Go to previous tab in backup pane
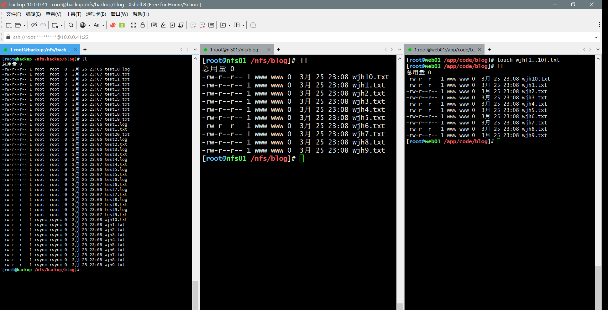This screenshot has height=310, width=608. pyautogui.click(x=181, y=50)
